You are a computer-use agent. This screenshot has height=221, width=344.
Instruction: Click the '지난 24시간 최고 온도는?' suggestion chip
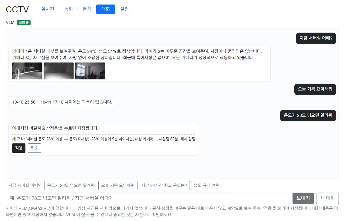[x=164, y=185]
